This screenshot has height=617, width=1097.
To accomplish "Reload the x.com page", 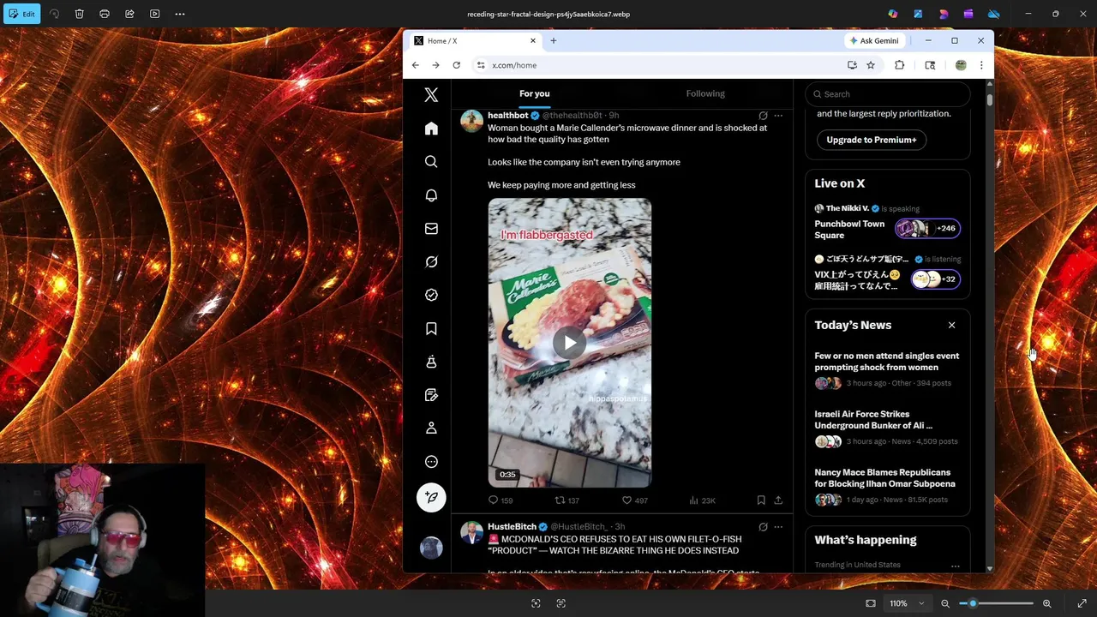I will tap(457, 65).
